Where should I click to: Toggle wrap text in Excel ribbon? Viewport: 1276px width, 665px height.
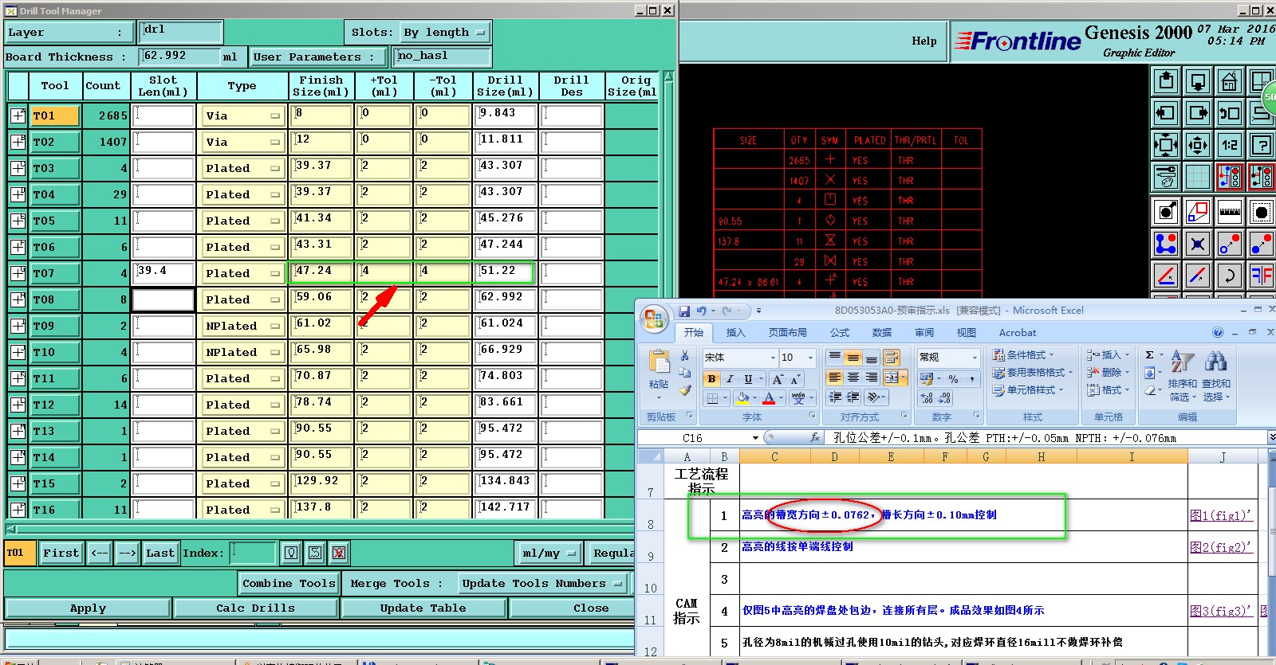pyautogui.click(x=892, y=357)
